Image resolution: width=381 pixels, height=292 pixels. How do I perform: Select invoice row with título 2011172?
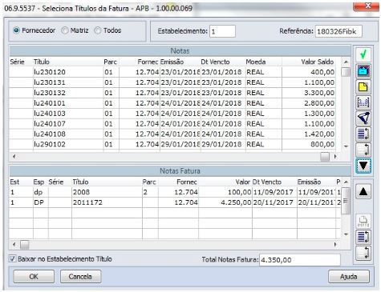[x=175, y=202]
